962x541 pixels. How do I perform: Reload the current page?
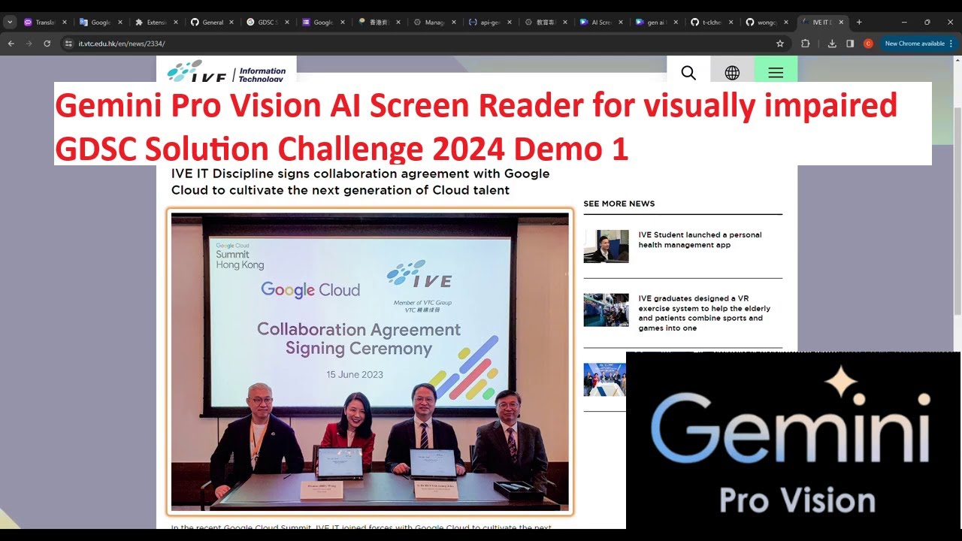(x=47, y=44)
